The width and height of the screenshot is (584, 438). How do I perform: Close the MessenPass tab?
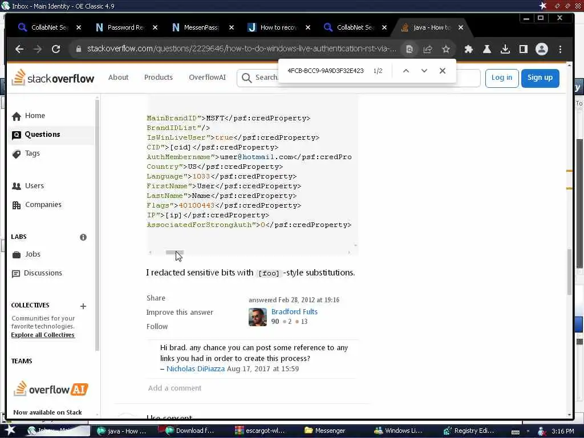232,27
